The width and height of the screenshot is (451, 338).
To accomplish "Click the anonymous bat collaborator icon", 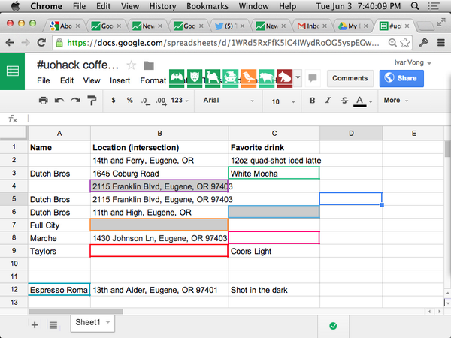I will pyautogui.click(x=177, y=78).
